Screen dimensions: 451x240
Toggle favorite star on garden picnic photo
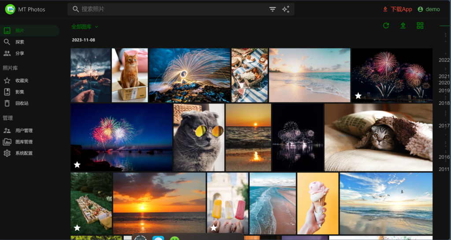click(x=77, y=228)
